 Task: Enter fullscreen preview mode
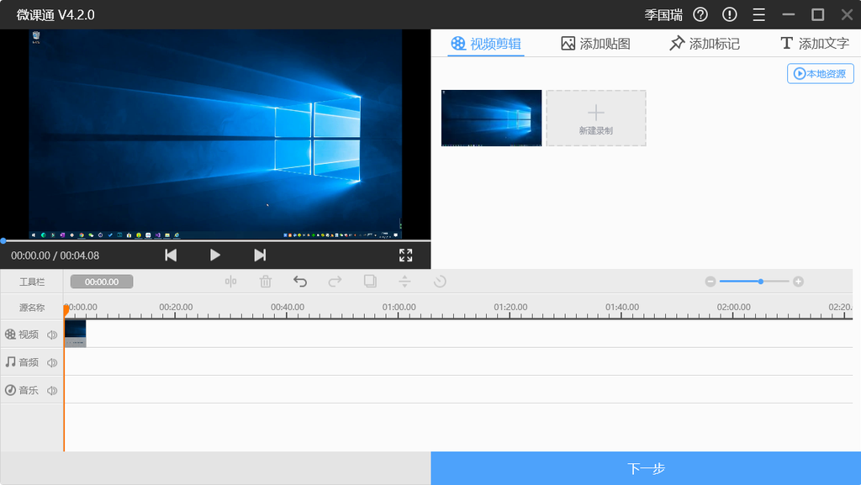tap(406, 256)
